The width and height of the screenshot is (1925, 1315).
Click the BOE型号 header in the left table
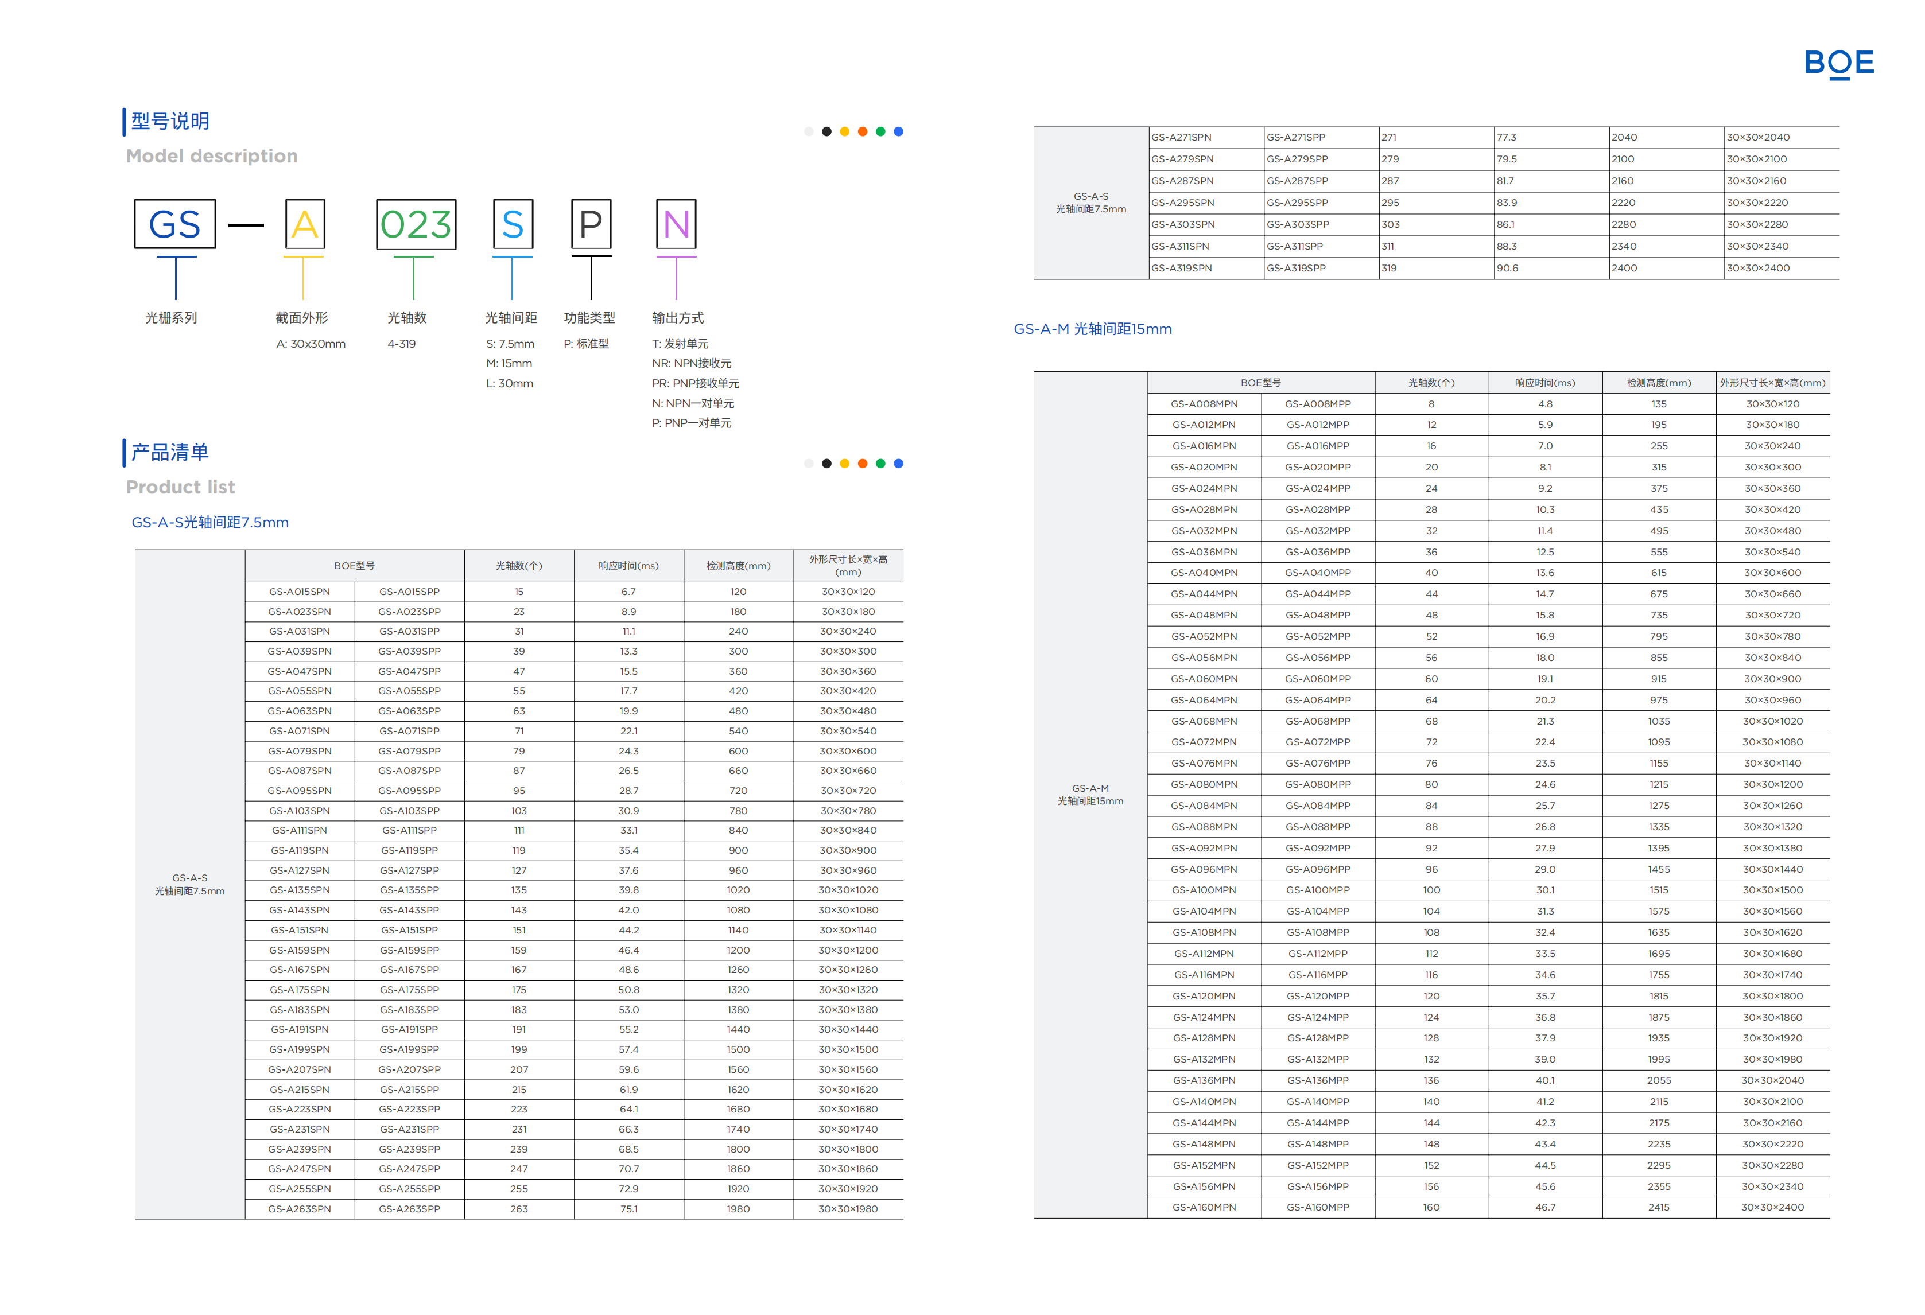[354, 566]
